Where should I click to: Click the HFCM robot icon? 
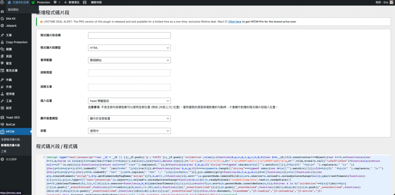(2, 131)
